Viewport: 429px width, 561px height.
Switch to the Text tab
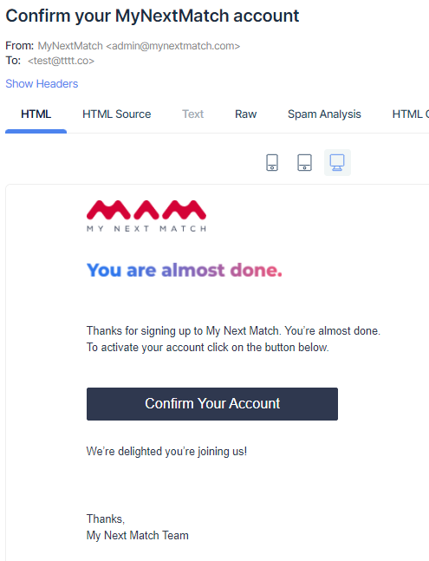pos(192,114)
